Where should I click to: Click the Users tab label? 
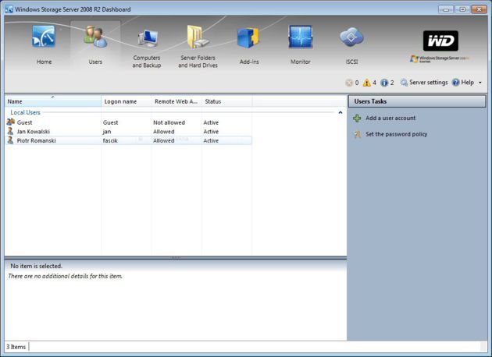95,62
